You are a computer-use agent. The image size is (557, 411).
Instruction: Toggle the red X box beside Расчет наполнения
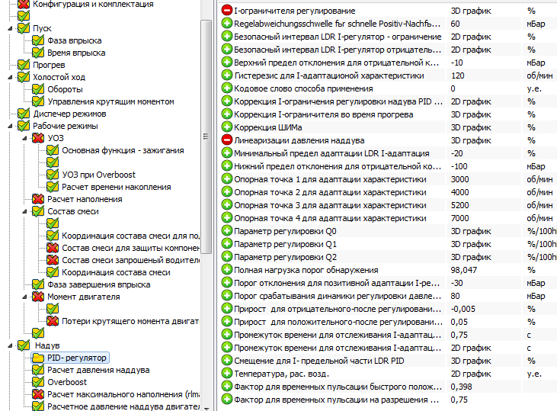point(38,199)
